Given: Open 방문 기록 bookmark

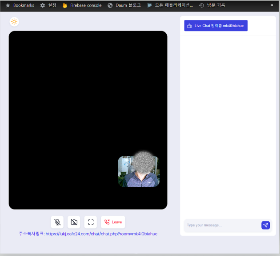Looking at the screenshot, I should pos(212,5).
